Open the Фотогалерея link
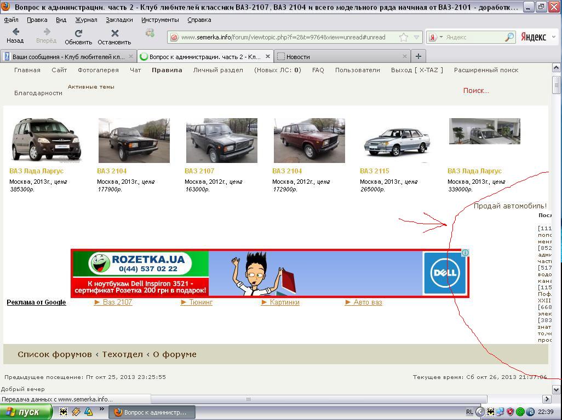Viewport: 562px width, 420px height. point(98,70)
